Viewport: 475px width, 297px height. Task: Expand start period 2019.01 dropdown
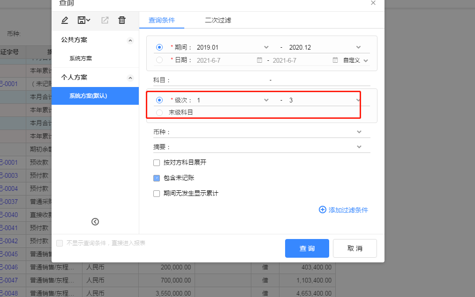266,47
